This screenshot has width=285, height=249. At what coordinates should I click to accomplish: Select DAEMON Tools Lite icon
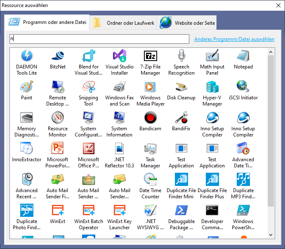click(26, 56)
